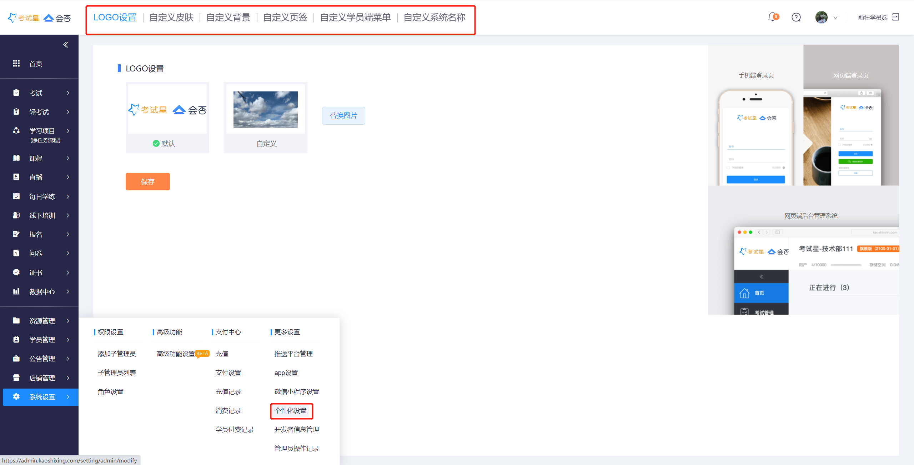
Task: Open 个性化设置 in the flyout menu
Action: [291, 411]
